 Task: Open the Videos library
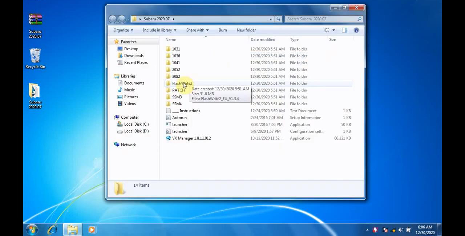(x=130, y=104)
